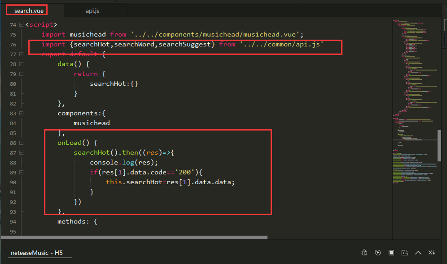Screen dimensions: 447x264
Task: Click the X-down arrow console icon
Action: pos(431,253)
